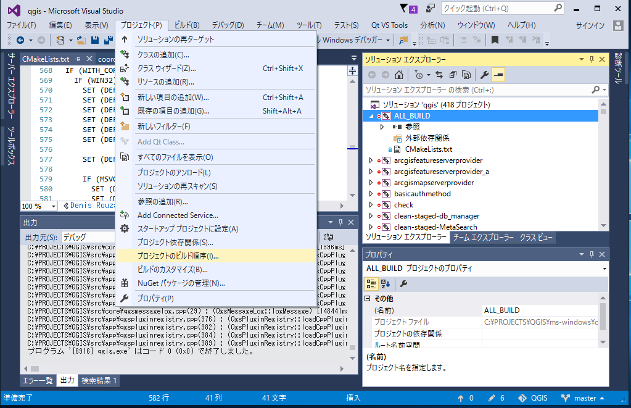Toggle Categorized view in the Properties panel
Image resolution: width=631 pixels, height=408 pixels.
pyautogui.click(x=371, y=284)
